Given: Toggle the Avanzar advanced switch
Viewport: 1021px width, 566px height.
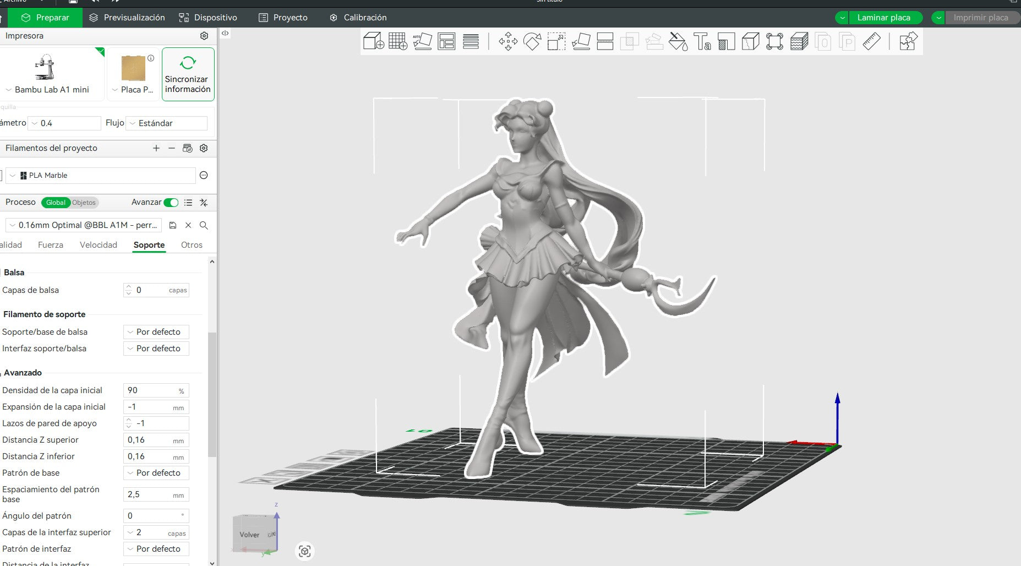Looking at the screenshot, I should (171, 203).
